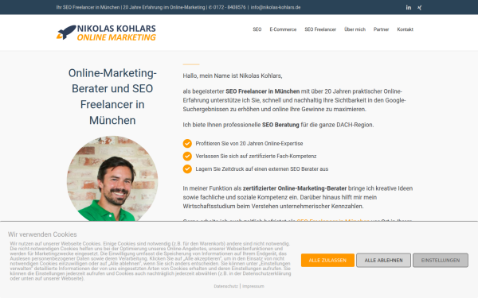Click the text 'Lagern Sie Zeitdruck auf einen externen SEO Berater aus'
The height and width of the screenshot is (298, 478).
[262, 168]
